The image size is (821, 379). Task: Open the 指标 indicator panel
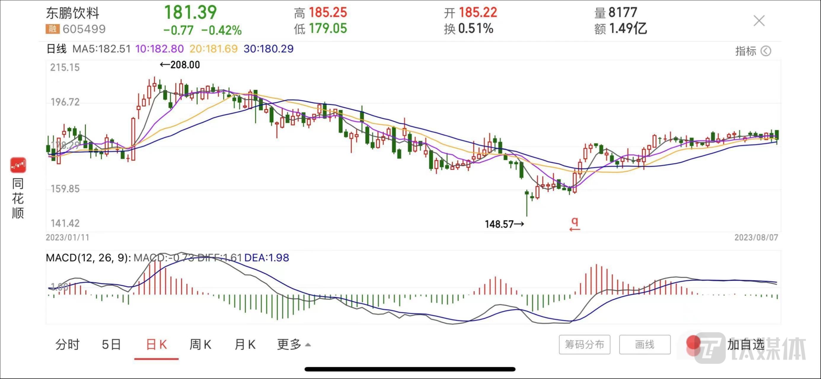point(745,51)
